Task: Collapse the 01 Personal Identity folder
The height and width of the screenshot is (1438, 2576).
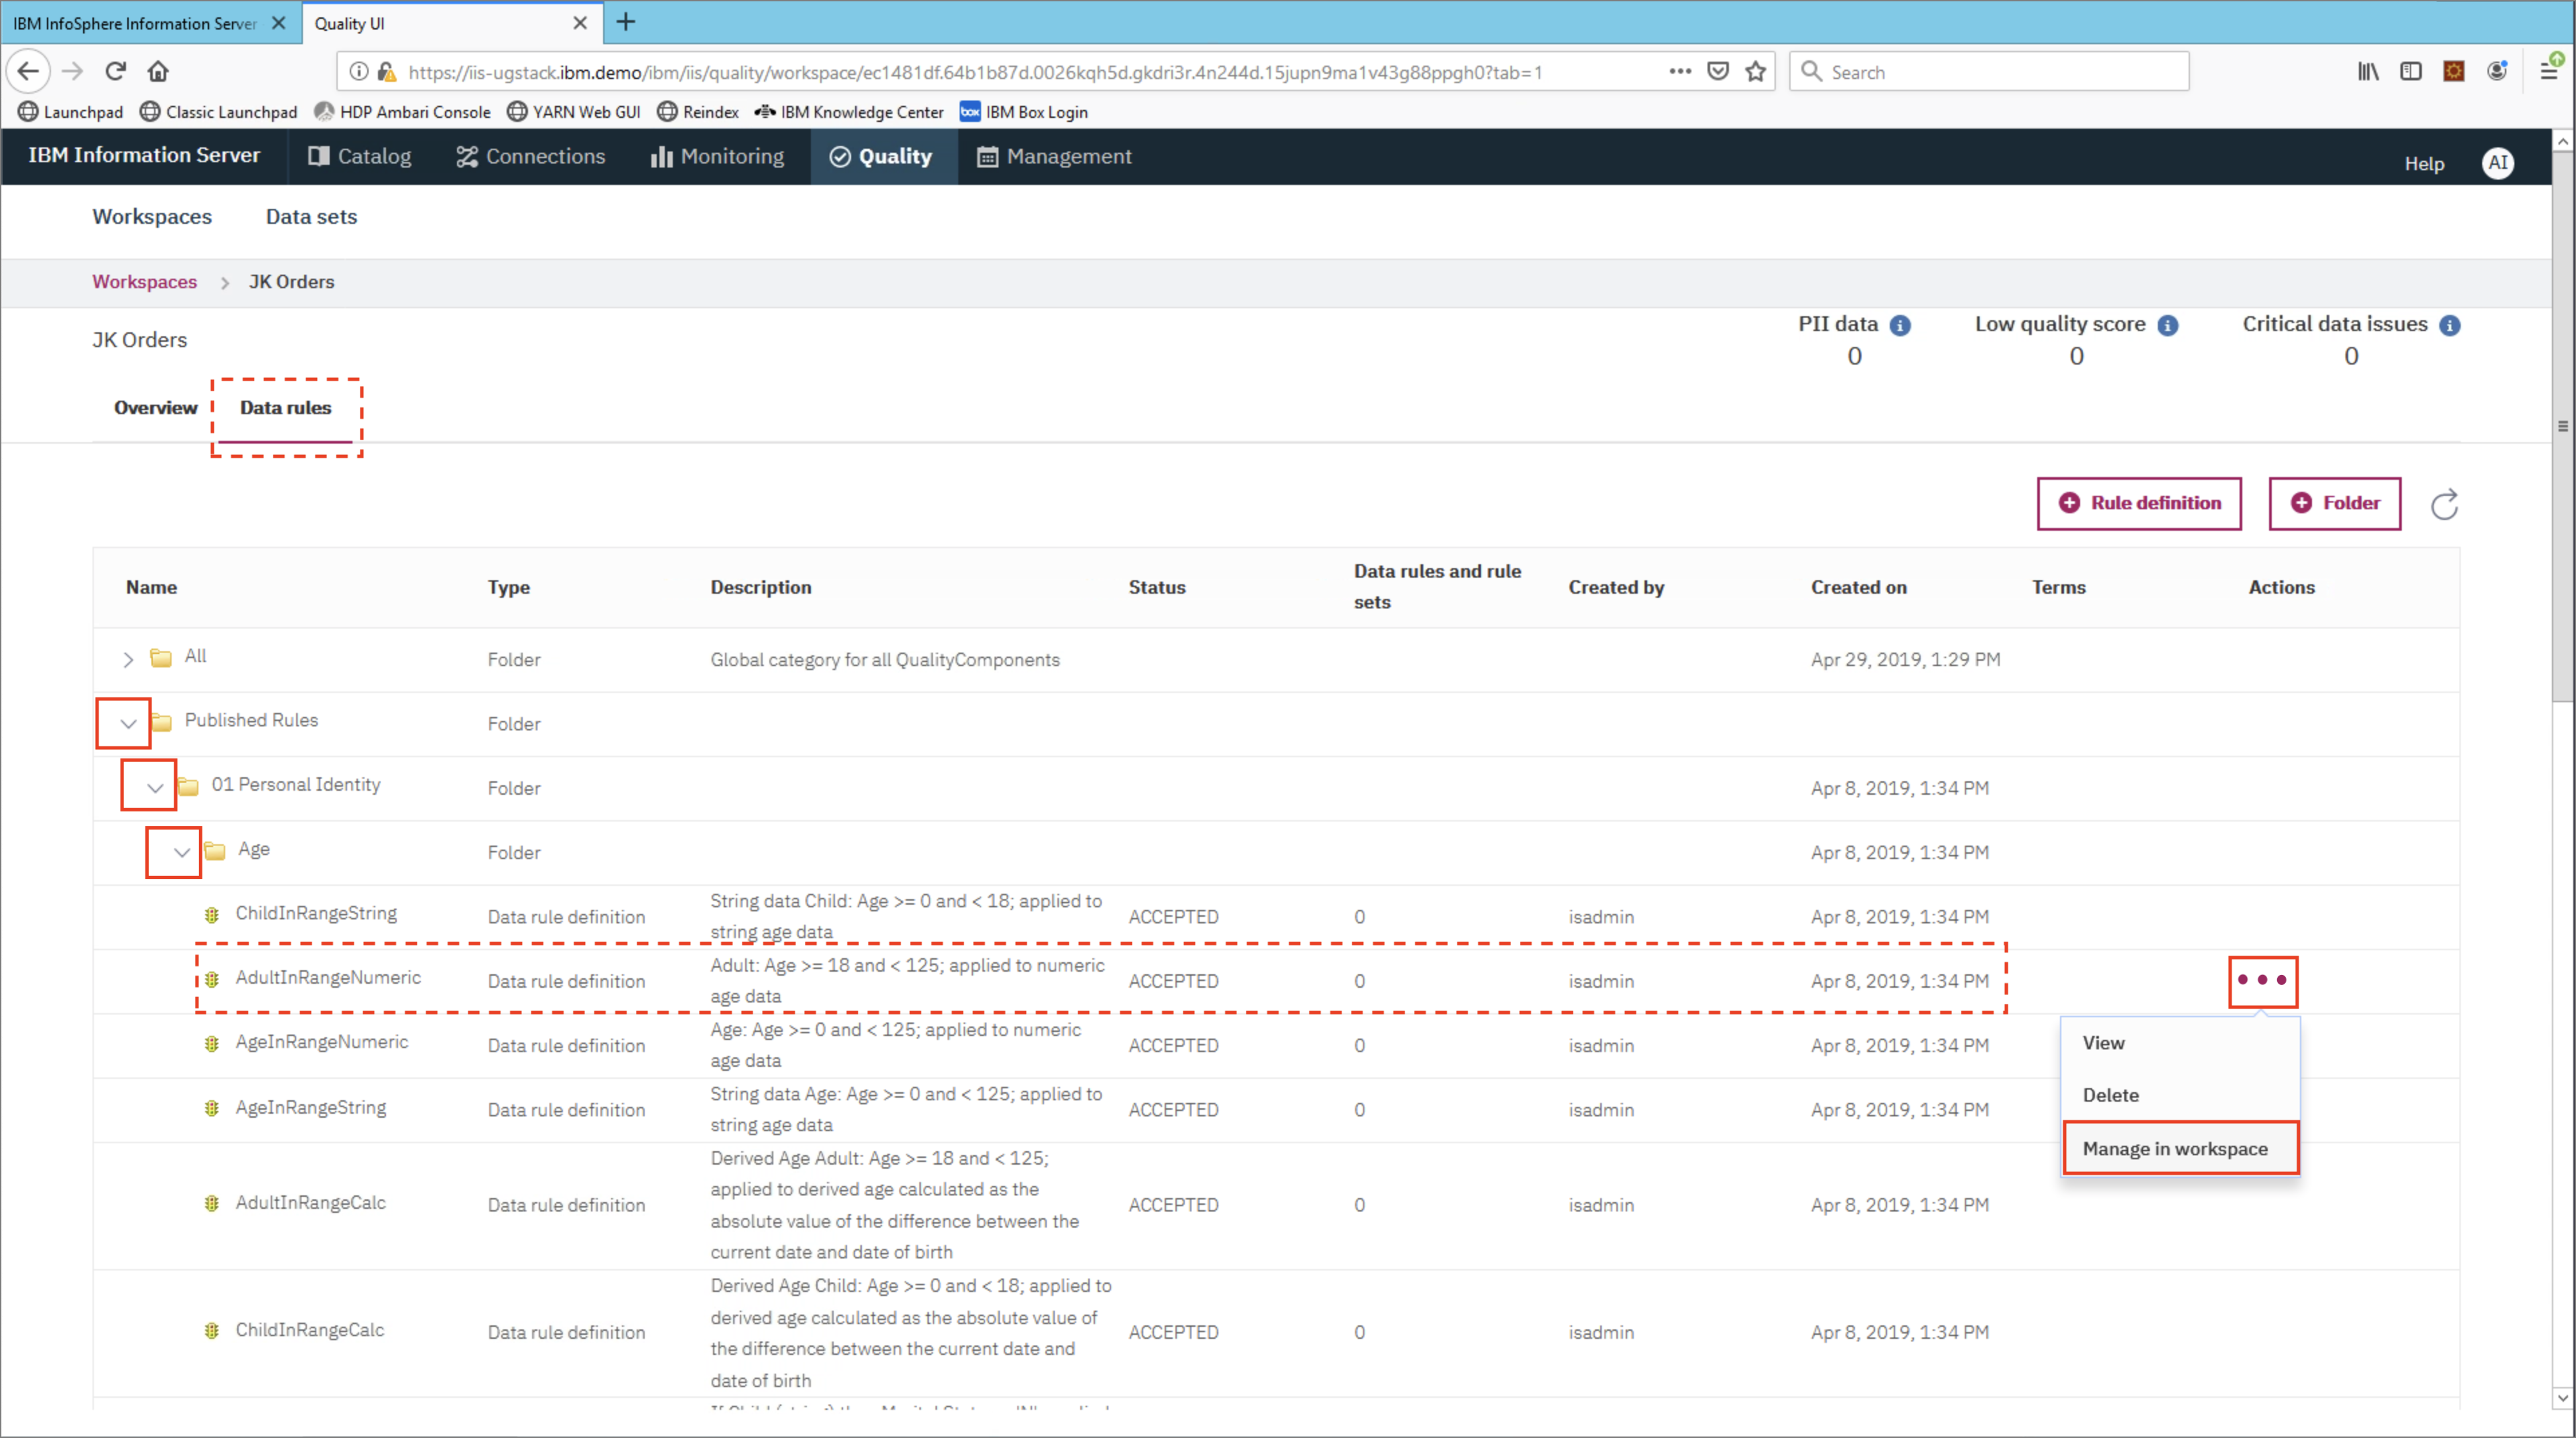Action: (x=154, y=787)
